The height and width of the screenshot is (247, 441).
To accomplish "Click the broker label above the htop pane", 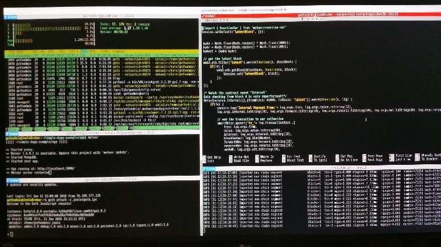I will 12,18.
